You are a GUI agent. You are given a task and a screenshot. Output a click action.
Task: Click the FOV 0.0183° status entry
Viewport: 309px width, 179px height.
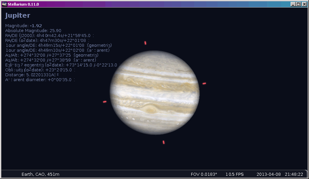click(x=204, y=174)
